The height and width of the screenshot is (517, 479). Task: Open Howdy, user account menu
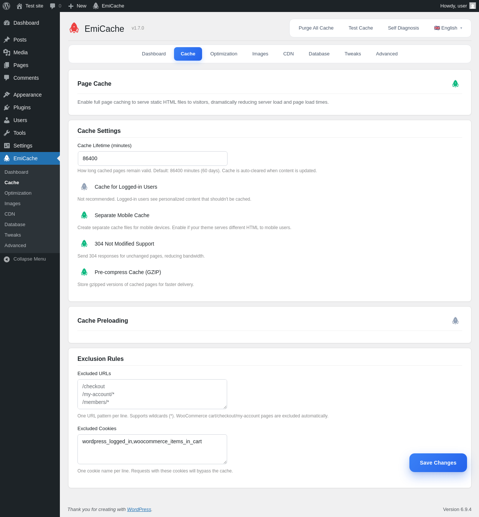point(458,6)
